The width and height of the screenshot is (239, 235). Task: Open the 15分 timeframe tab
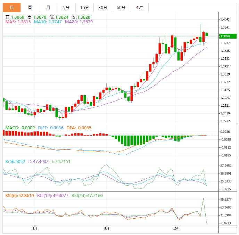click(85, 7)
